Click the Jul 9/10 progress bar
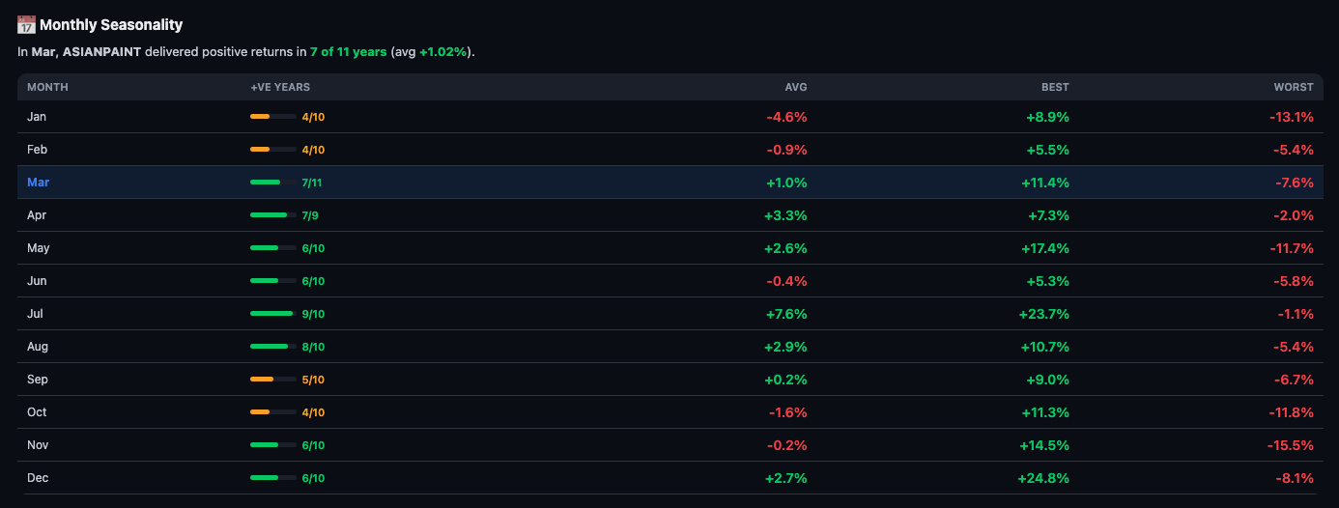 click(272, 314)
